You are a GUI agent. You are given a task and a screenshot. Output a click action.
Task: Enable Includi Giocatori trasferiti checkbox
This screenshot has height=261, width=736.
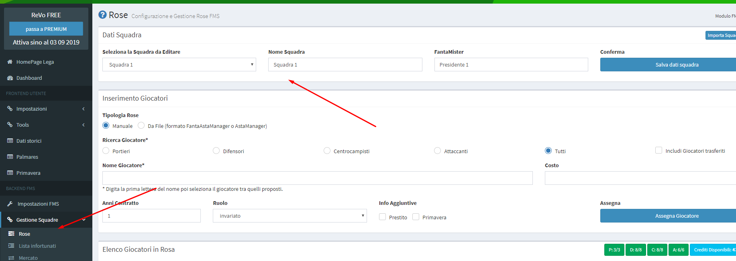[x=659, y=150]
